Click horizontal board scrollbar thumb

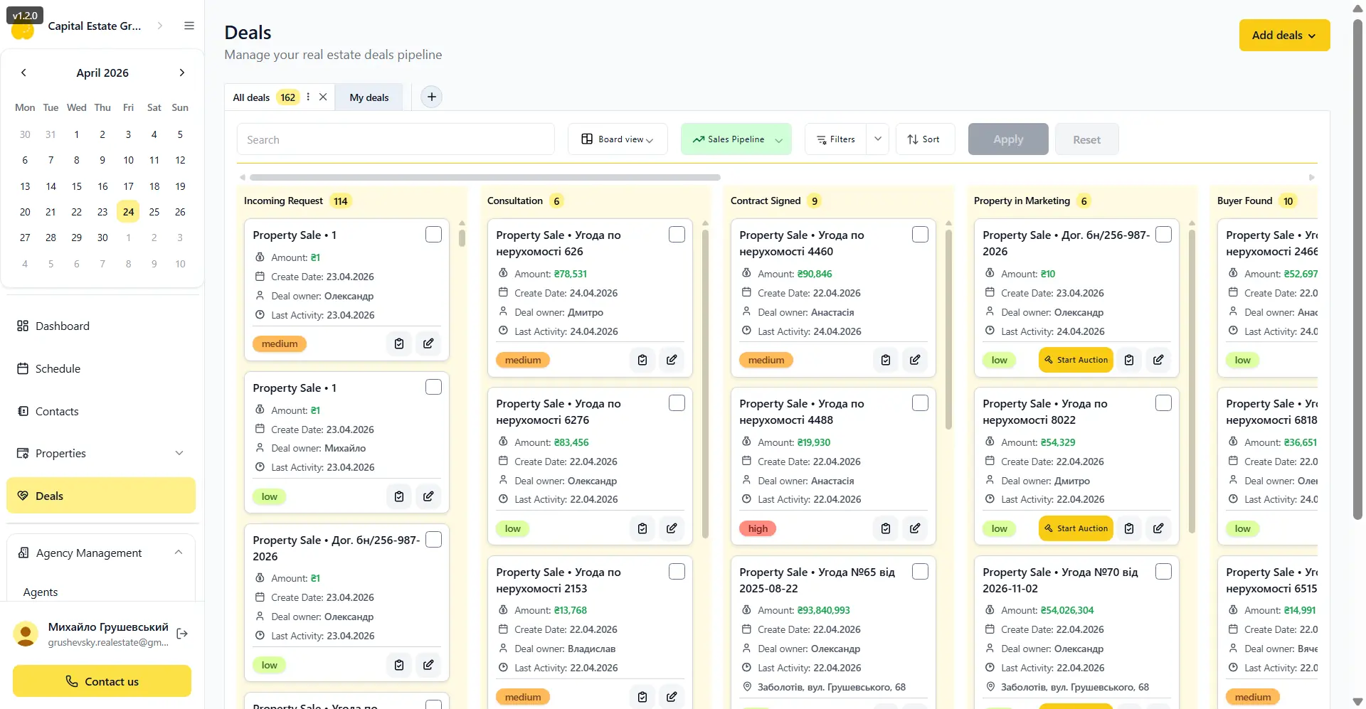click(x=485, y=177)
